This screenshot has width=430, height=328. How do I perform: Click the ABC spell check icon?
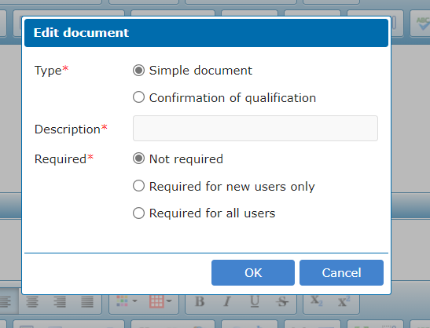click(x=422, y=24)
